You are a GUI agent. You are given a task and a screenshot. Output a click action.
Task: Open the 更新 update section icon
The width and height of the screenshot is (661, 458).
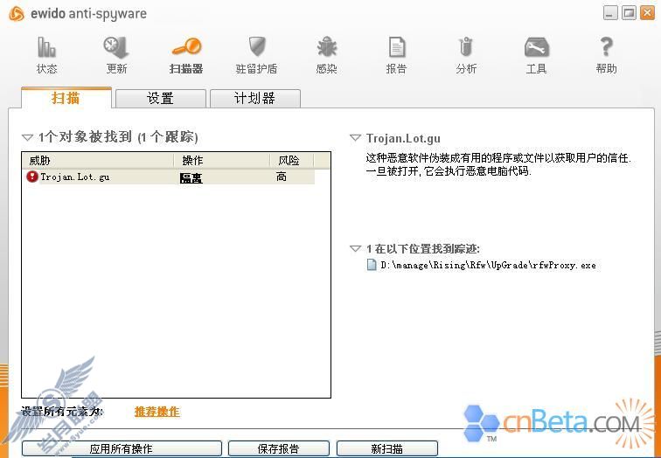[116, 47]
